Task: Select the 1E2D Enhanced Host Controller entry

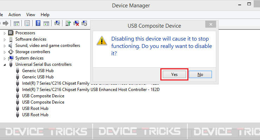Action: click(x=91, y=90)
